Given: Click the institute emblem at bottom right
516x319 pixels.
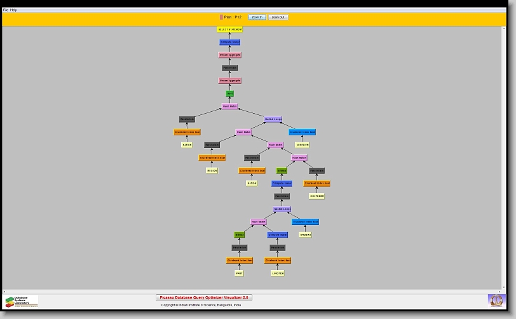Looking at the screenshot, I should pos(496,299).
